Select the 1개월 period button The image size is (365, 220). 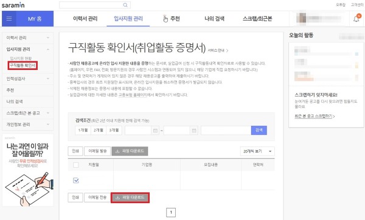(x=83, y=130)
